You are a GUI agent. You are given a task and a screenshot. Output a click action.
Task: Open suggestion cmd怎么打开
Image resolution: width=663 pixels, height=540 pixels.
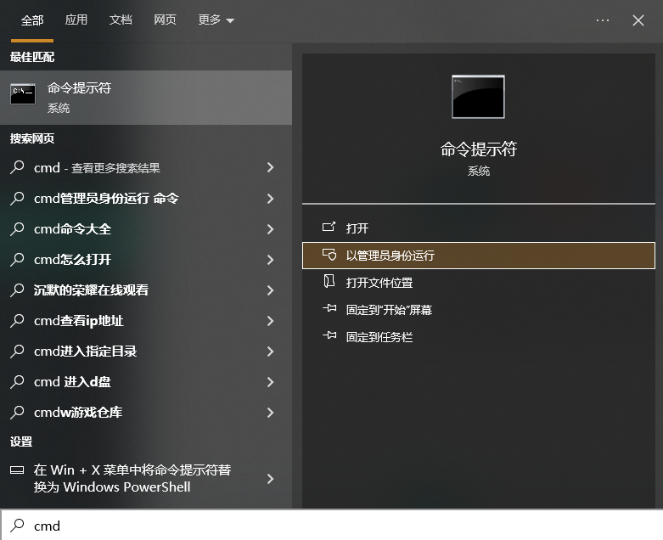146,260
